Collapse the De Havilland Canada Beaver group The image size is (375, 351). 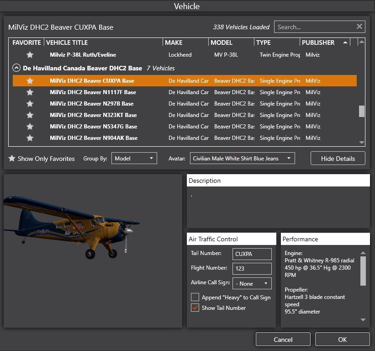16,68
